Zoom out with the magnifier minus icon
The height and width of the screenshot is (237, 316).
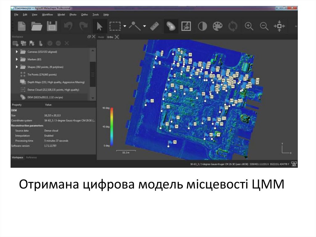[264, 26]
